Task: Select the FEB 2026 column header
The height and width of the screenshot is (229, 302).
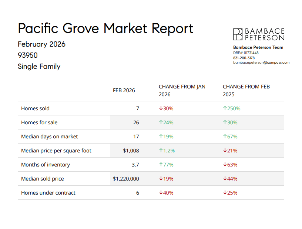Action: (124, 90)
